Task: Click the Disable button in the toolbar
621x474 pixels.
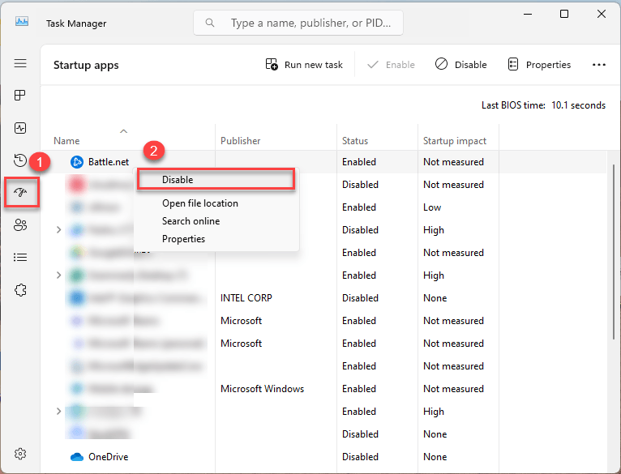Action: 460,65
